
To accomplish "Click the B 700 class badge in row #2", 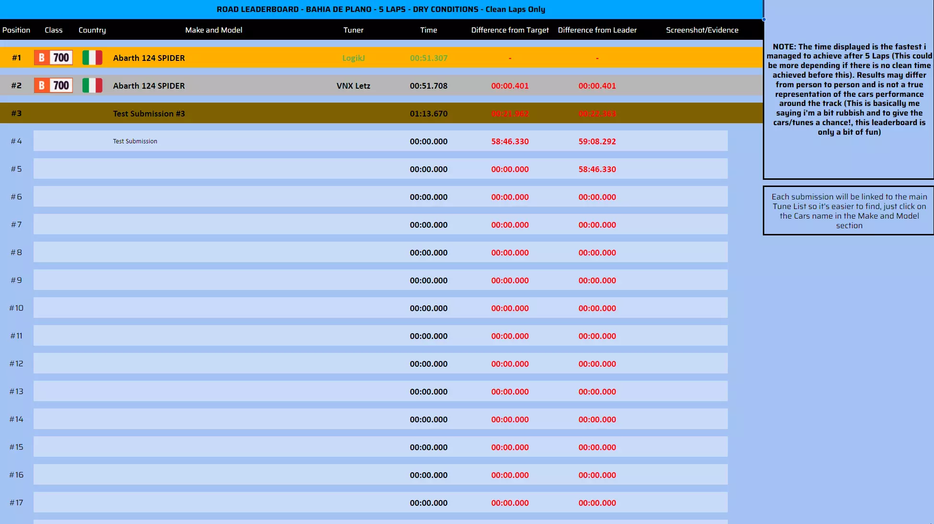I will tap(53, 85).
